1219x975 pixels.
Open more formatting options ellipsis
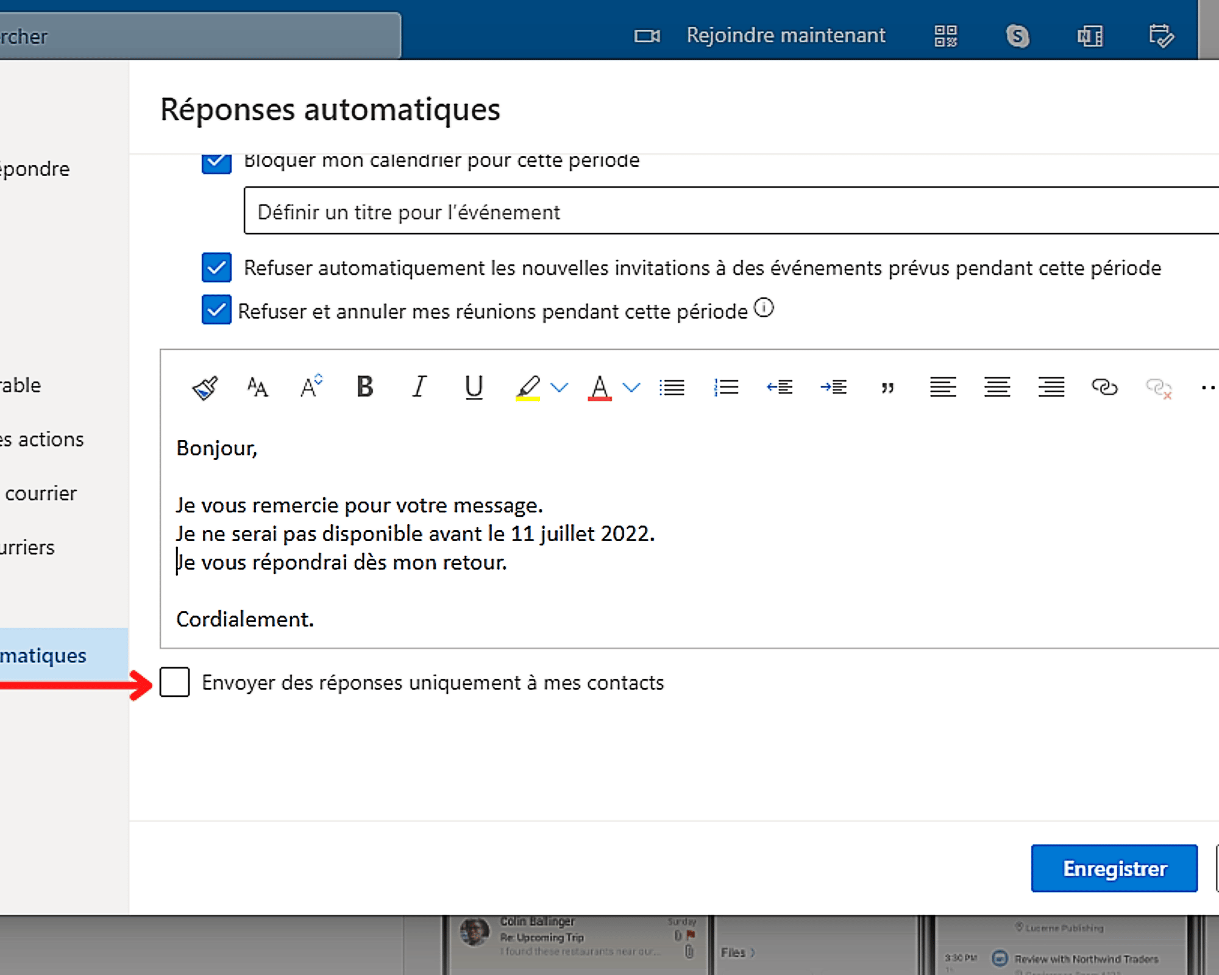(x=1209, y=388)
